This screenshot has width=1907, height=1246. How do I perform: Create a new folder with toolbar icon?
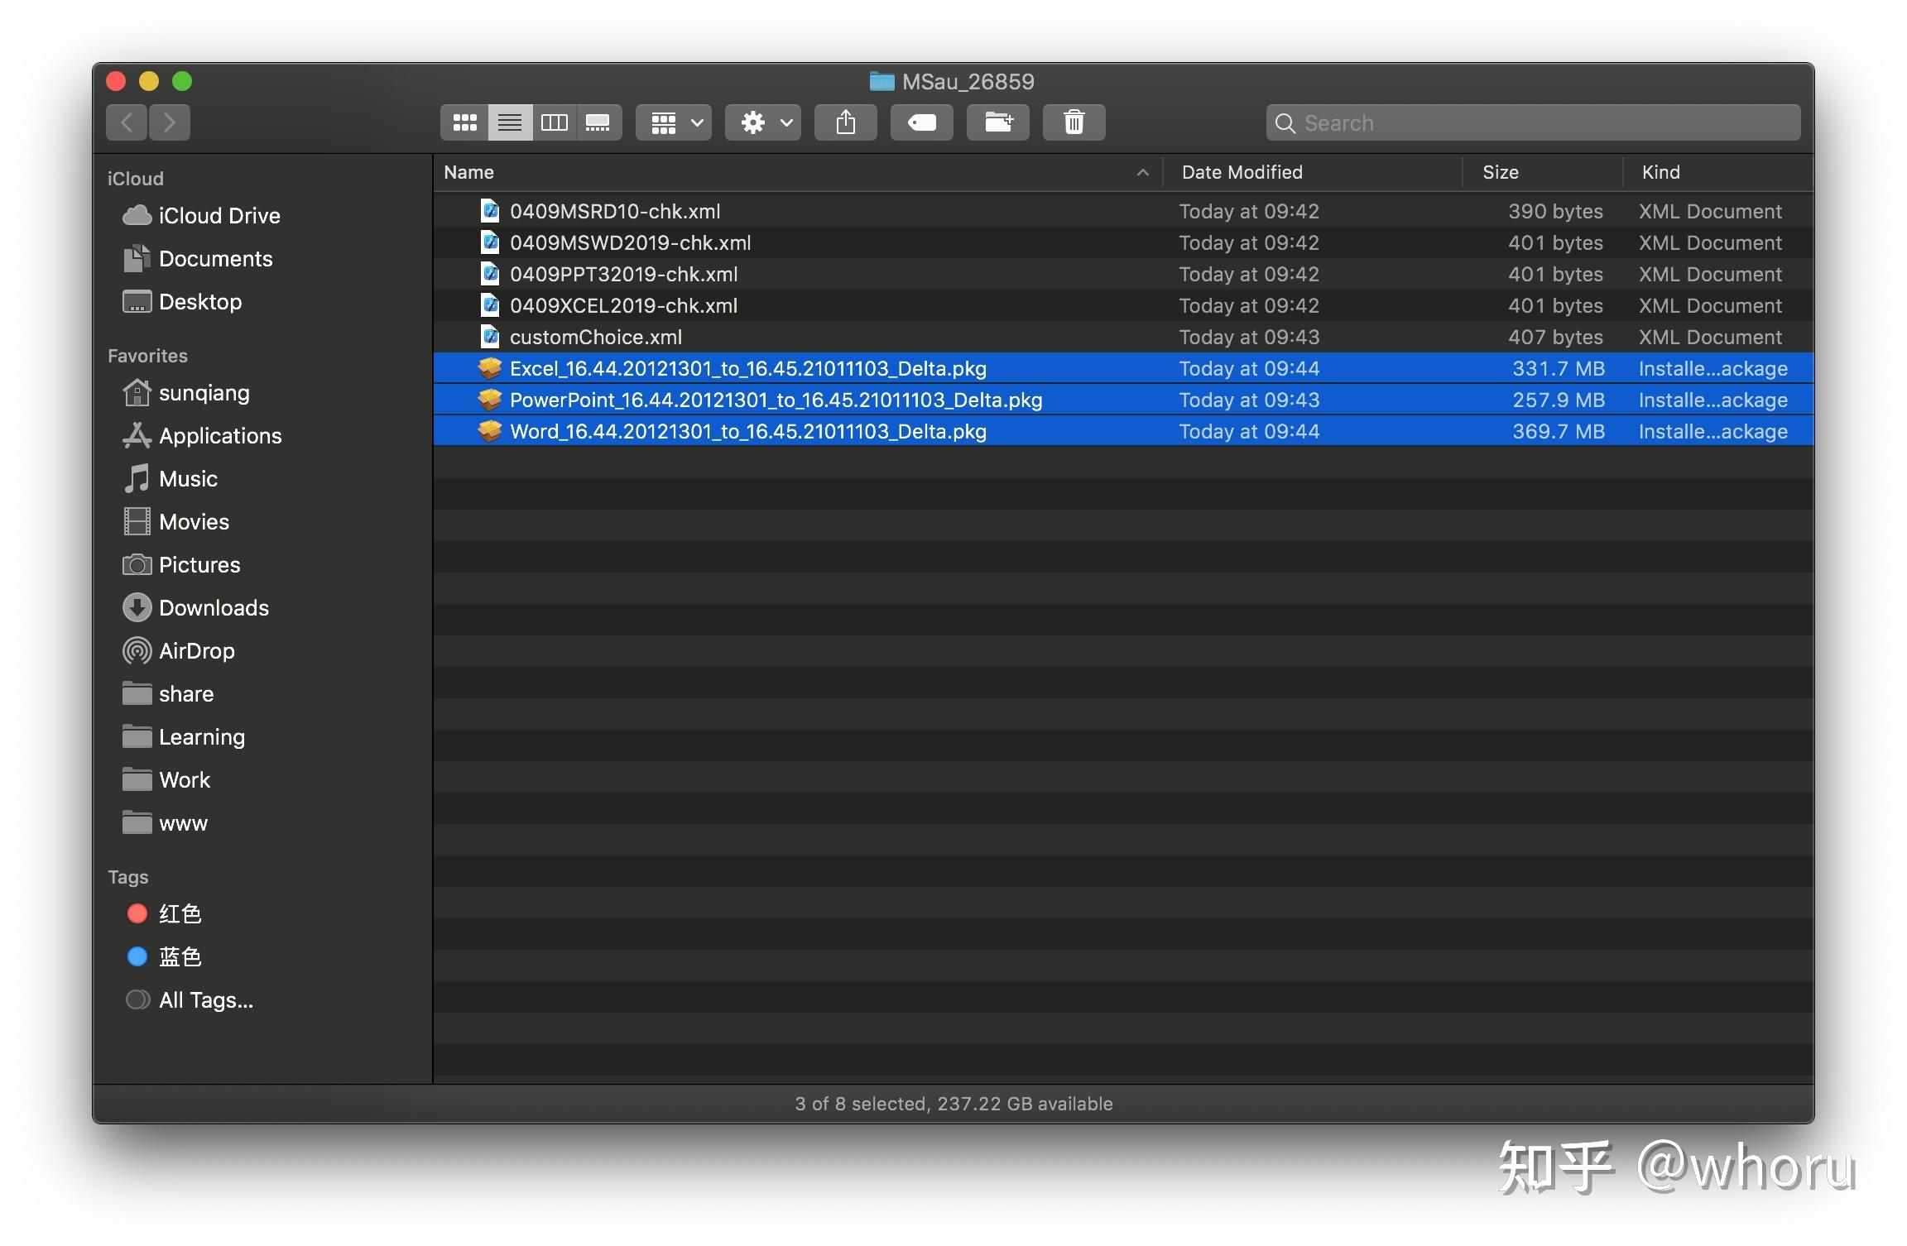click(x=998, y=122)
